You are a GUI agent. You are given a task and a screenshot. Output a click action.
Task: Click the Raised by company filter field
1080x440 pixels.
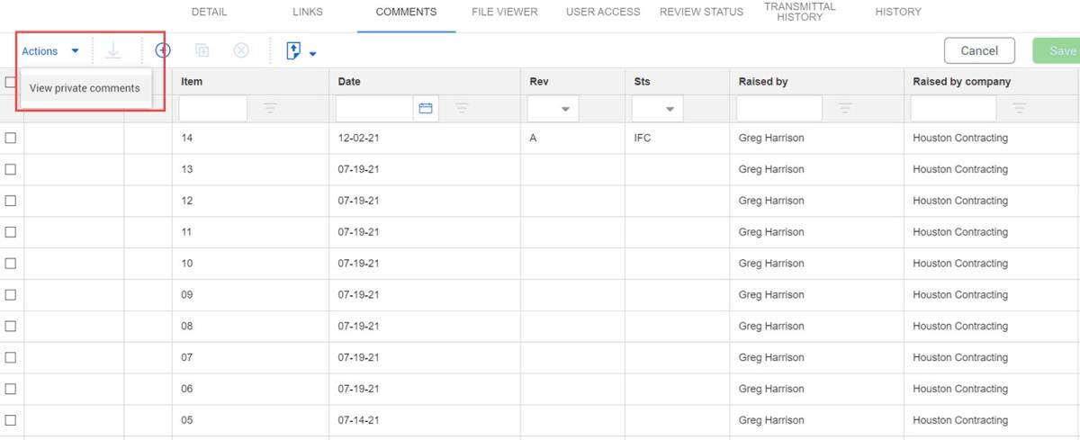point(953,109)
